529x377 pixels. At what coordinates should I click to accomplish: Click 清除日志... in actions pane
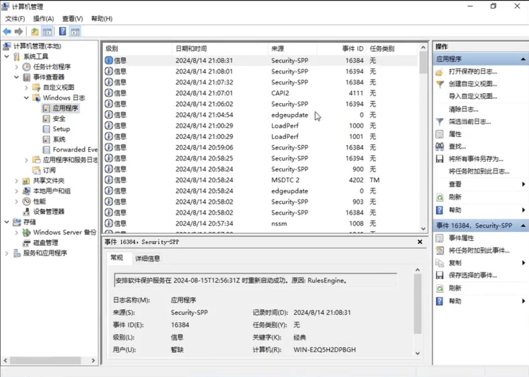click(464, 109)
